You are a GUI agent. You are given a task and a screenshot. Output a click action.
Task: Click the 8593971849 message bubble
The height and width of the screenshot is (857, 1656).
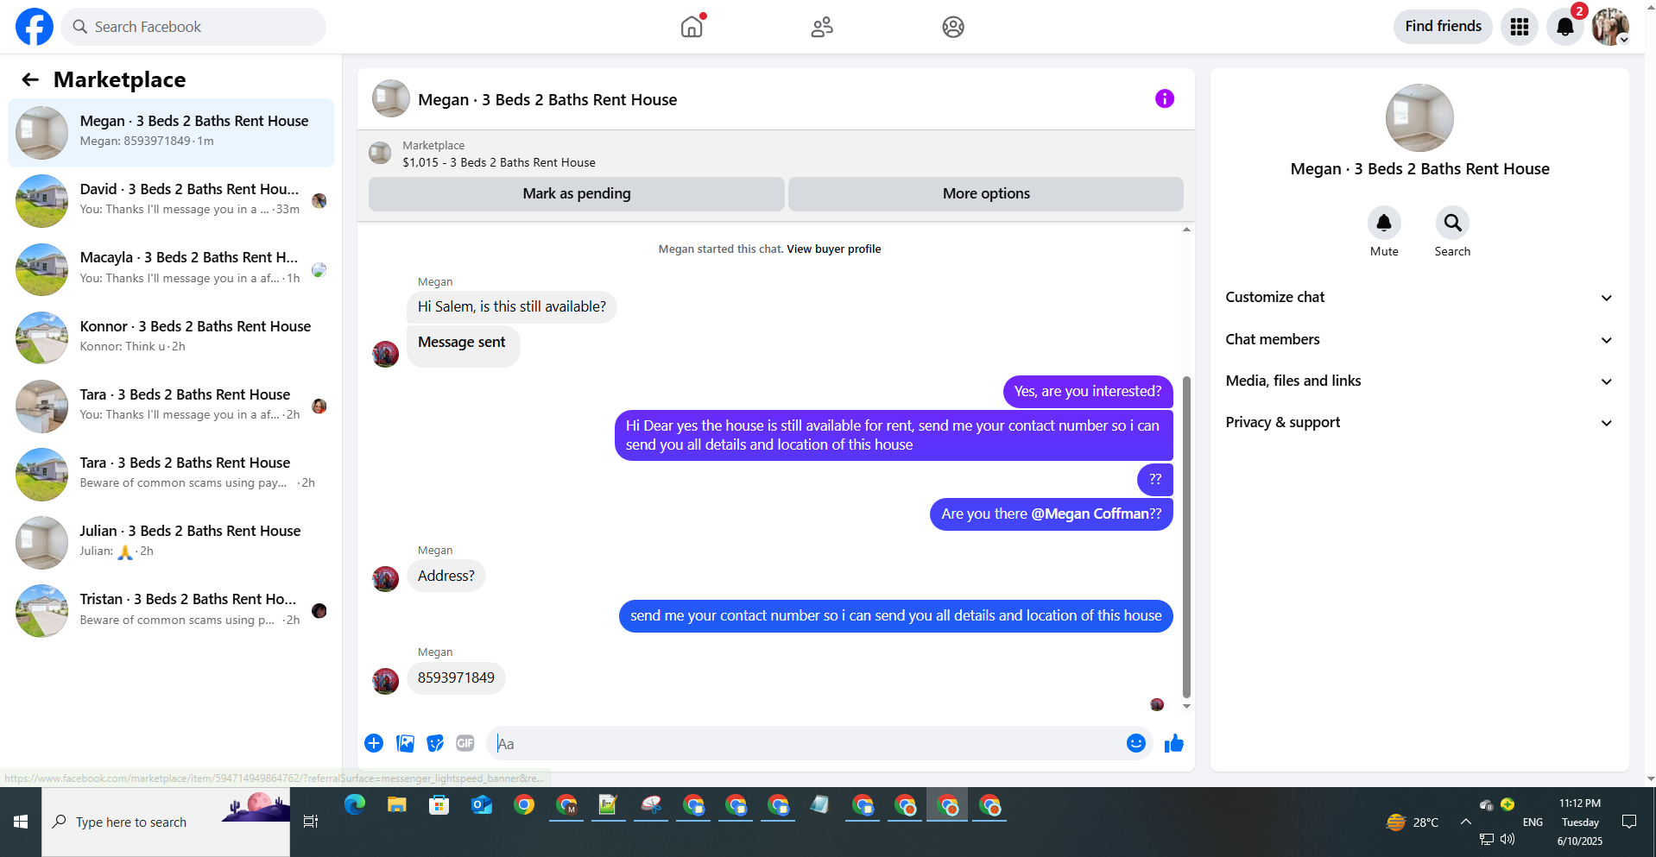click(456, 678)
